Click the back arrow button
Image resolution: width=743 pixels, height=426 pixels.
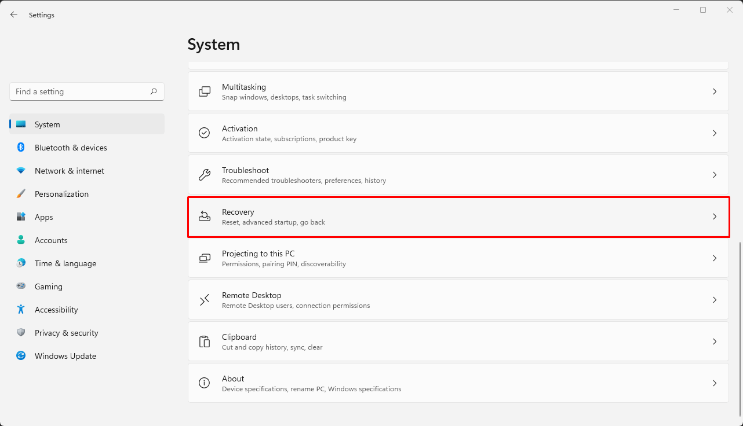pyautogui.click(x=14, y=14)
